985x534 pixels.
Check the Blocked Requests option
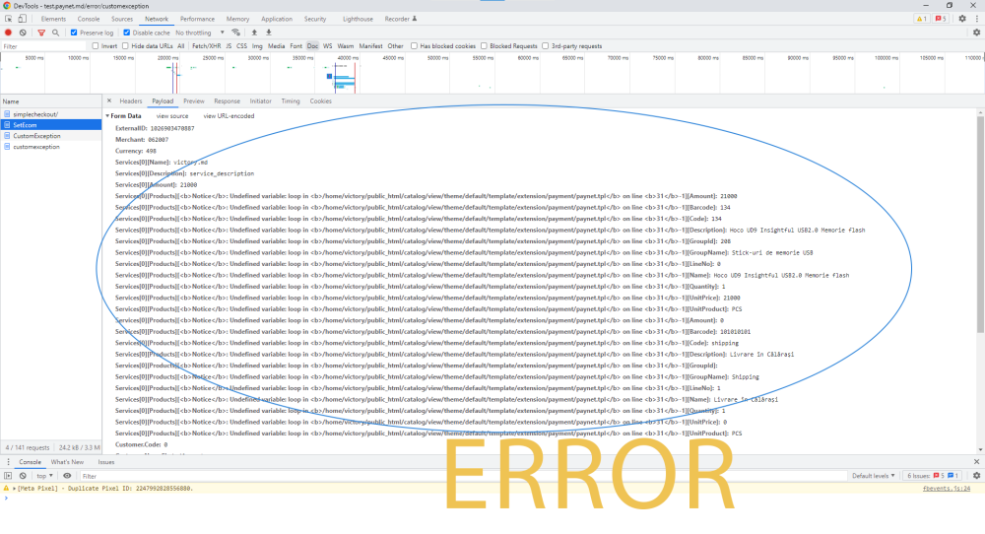click(x=484, y=46)
